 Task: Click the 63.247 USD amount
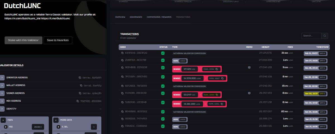190,95
